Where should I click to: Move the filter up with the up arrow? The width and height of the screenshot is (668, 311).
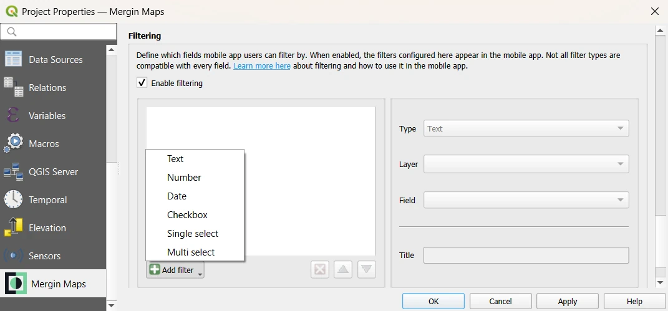[x=343, y=269]
